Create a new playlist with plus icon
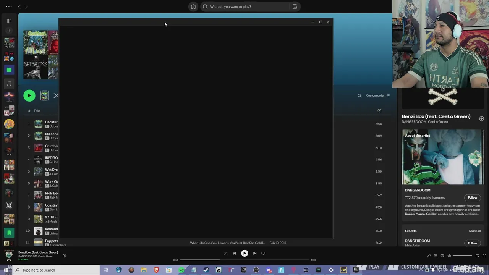The width and height of the screenshot is (489, 275). click(9, 31)
